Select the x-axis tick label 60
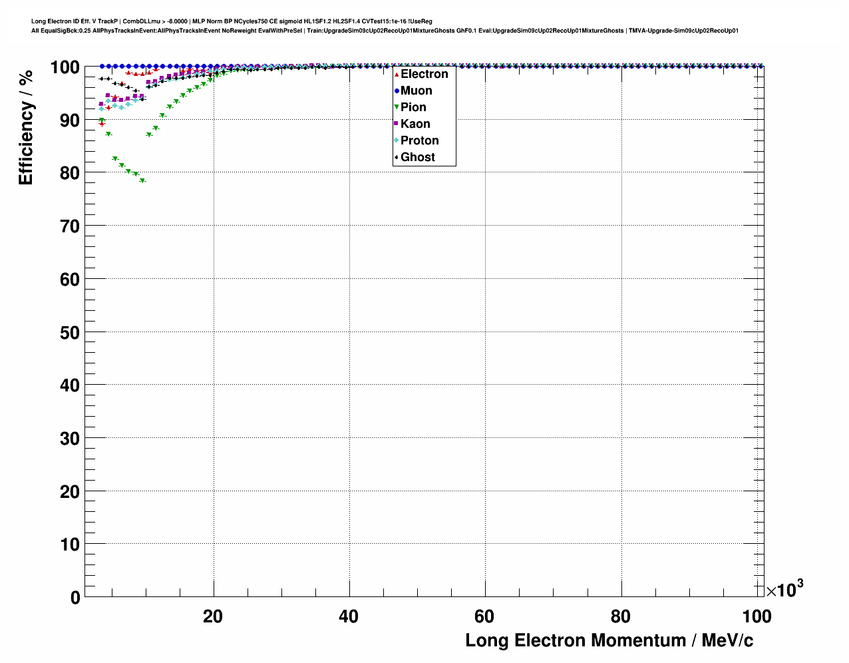849x663 pixels. pos(484,617)
